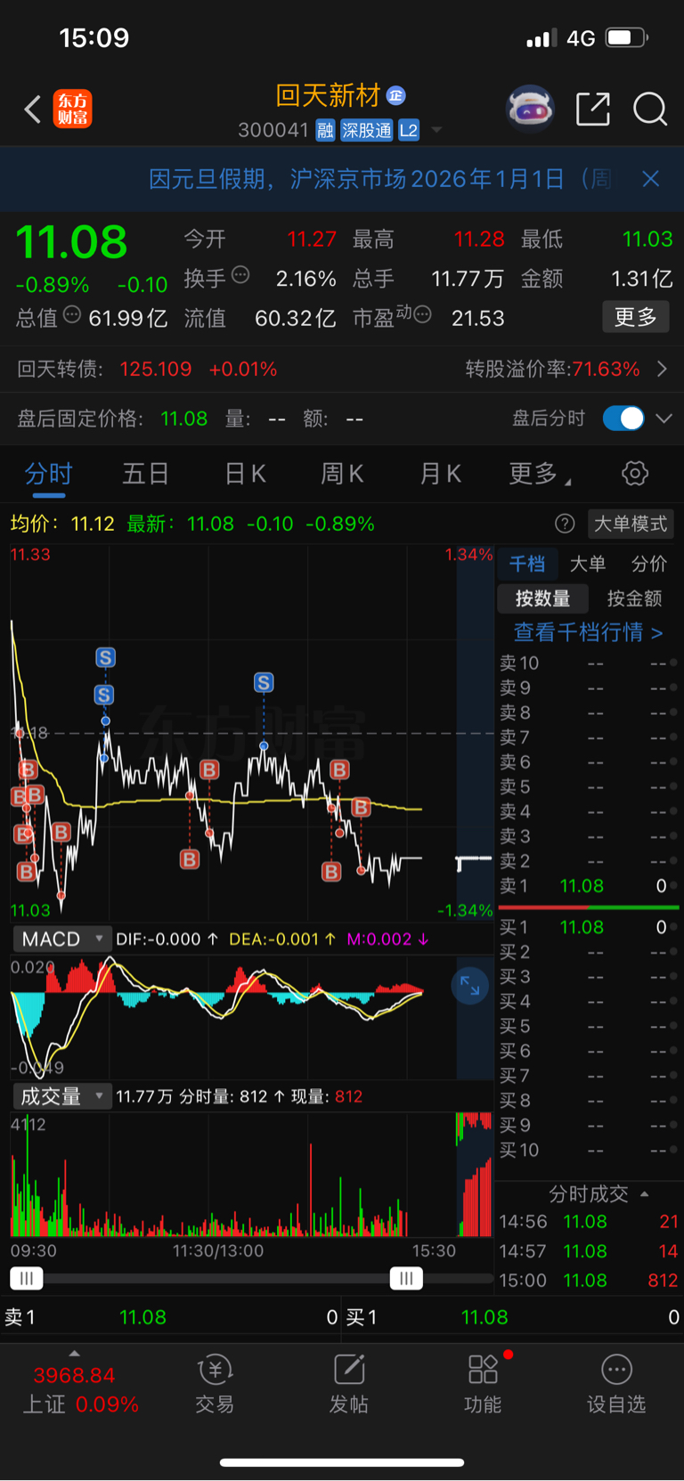Open the robot assistant avatar
Screen dimensions: 684x1481
(x=530, y=110)
